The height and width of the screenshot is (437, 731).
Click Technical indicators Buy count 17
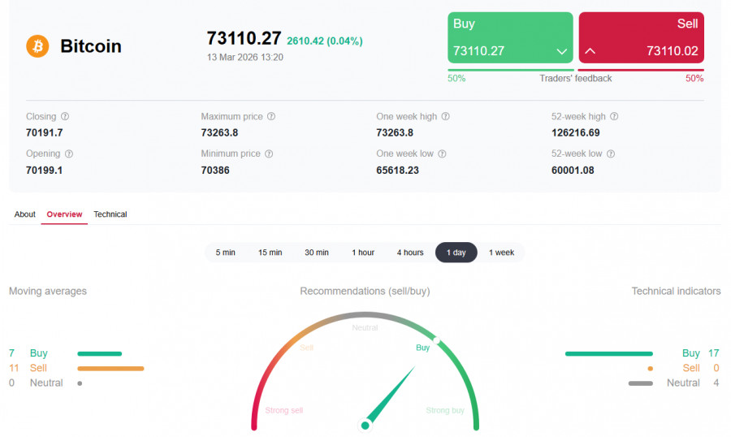tap(714, 353)
